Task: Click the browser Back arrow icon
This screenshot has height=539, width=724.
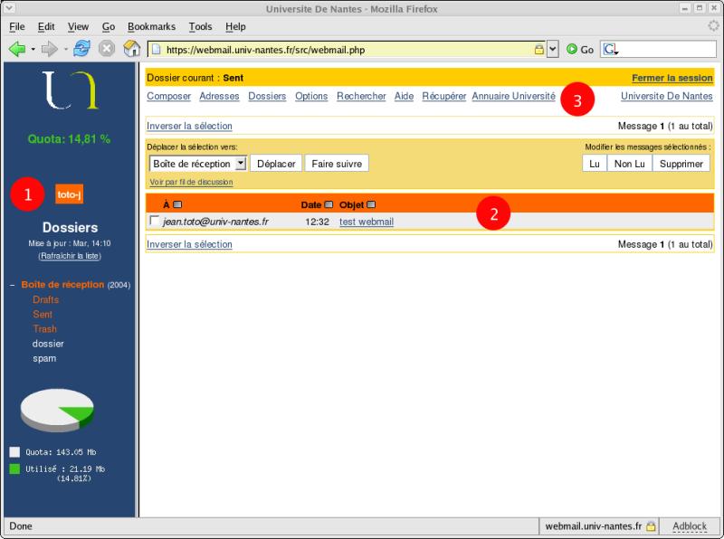Action: 15,49
